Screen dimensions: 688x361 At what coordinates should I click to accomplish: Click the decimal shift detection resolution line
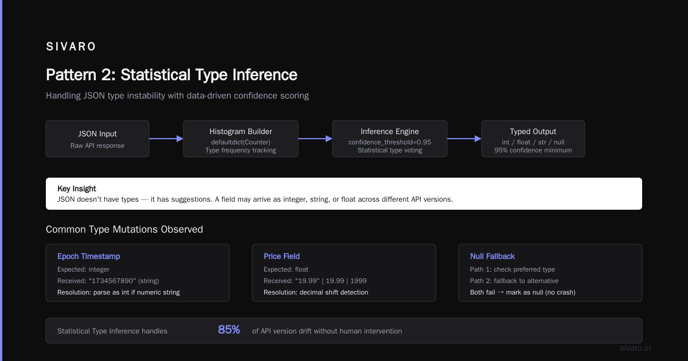(x=316, y=292)
